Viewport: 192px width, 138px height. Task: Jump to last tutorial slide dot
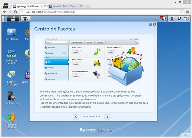[99, 116]
